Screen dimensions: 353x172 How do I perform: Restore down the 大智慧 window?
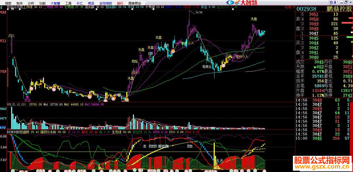click(x=346, y=3)
